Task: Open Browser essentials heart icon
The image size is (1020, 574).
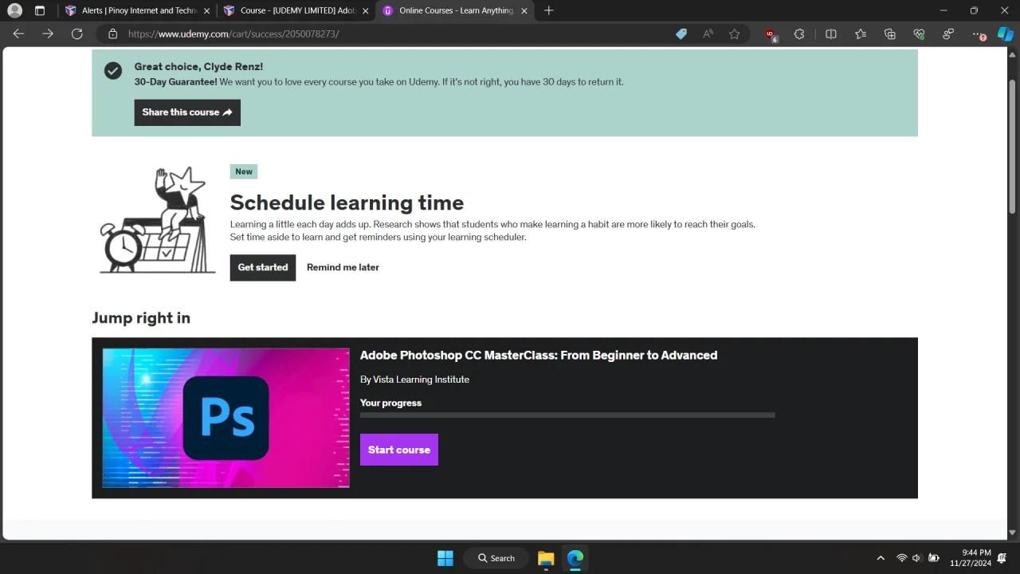Action: point(919,34)
